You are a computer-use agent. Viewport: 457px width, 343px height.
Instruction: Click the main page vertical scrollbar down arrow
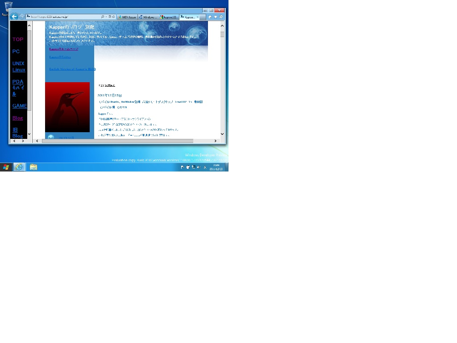point(222,134)
